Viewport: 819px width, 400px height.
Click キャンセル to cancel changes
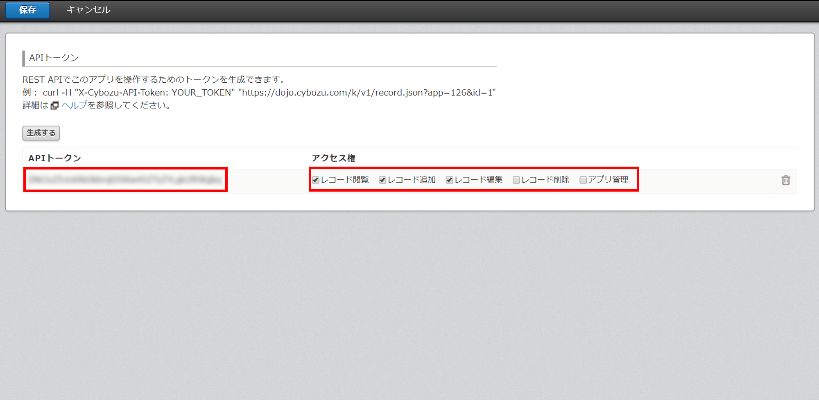88,10
